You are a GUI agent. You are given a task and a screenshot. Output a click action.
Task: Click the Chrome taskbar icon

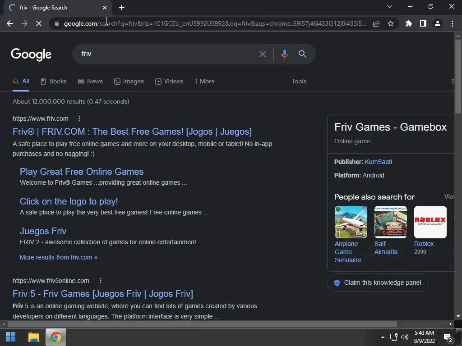[x=56, y=337]
